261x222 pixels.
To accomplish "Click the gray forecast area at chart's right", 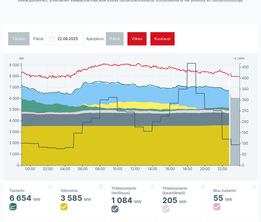I will coord(235,133).
